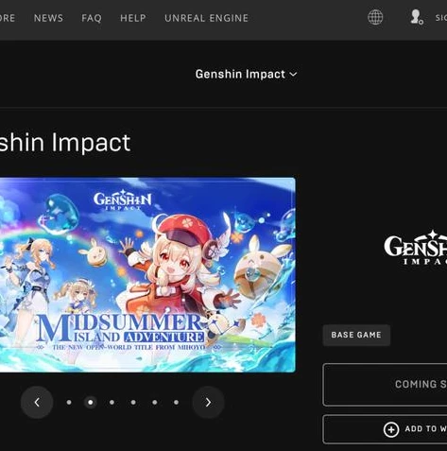Go to previous carousel slide arrow
Viewport: 447px width, 451px height.
pyautogui.click(x=37, y=402)
